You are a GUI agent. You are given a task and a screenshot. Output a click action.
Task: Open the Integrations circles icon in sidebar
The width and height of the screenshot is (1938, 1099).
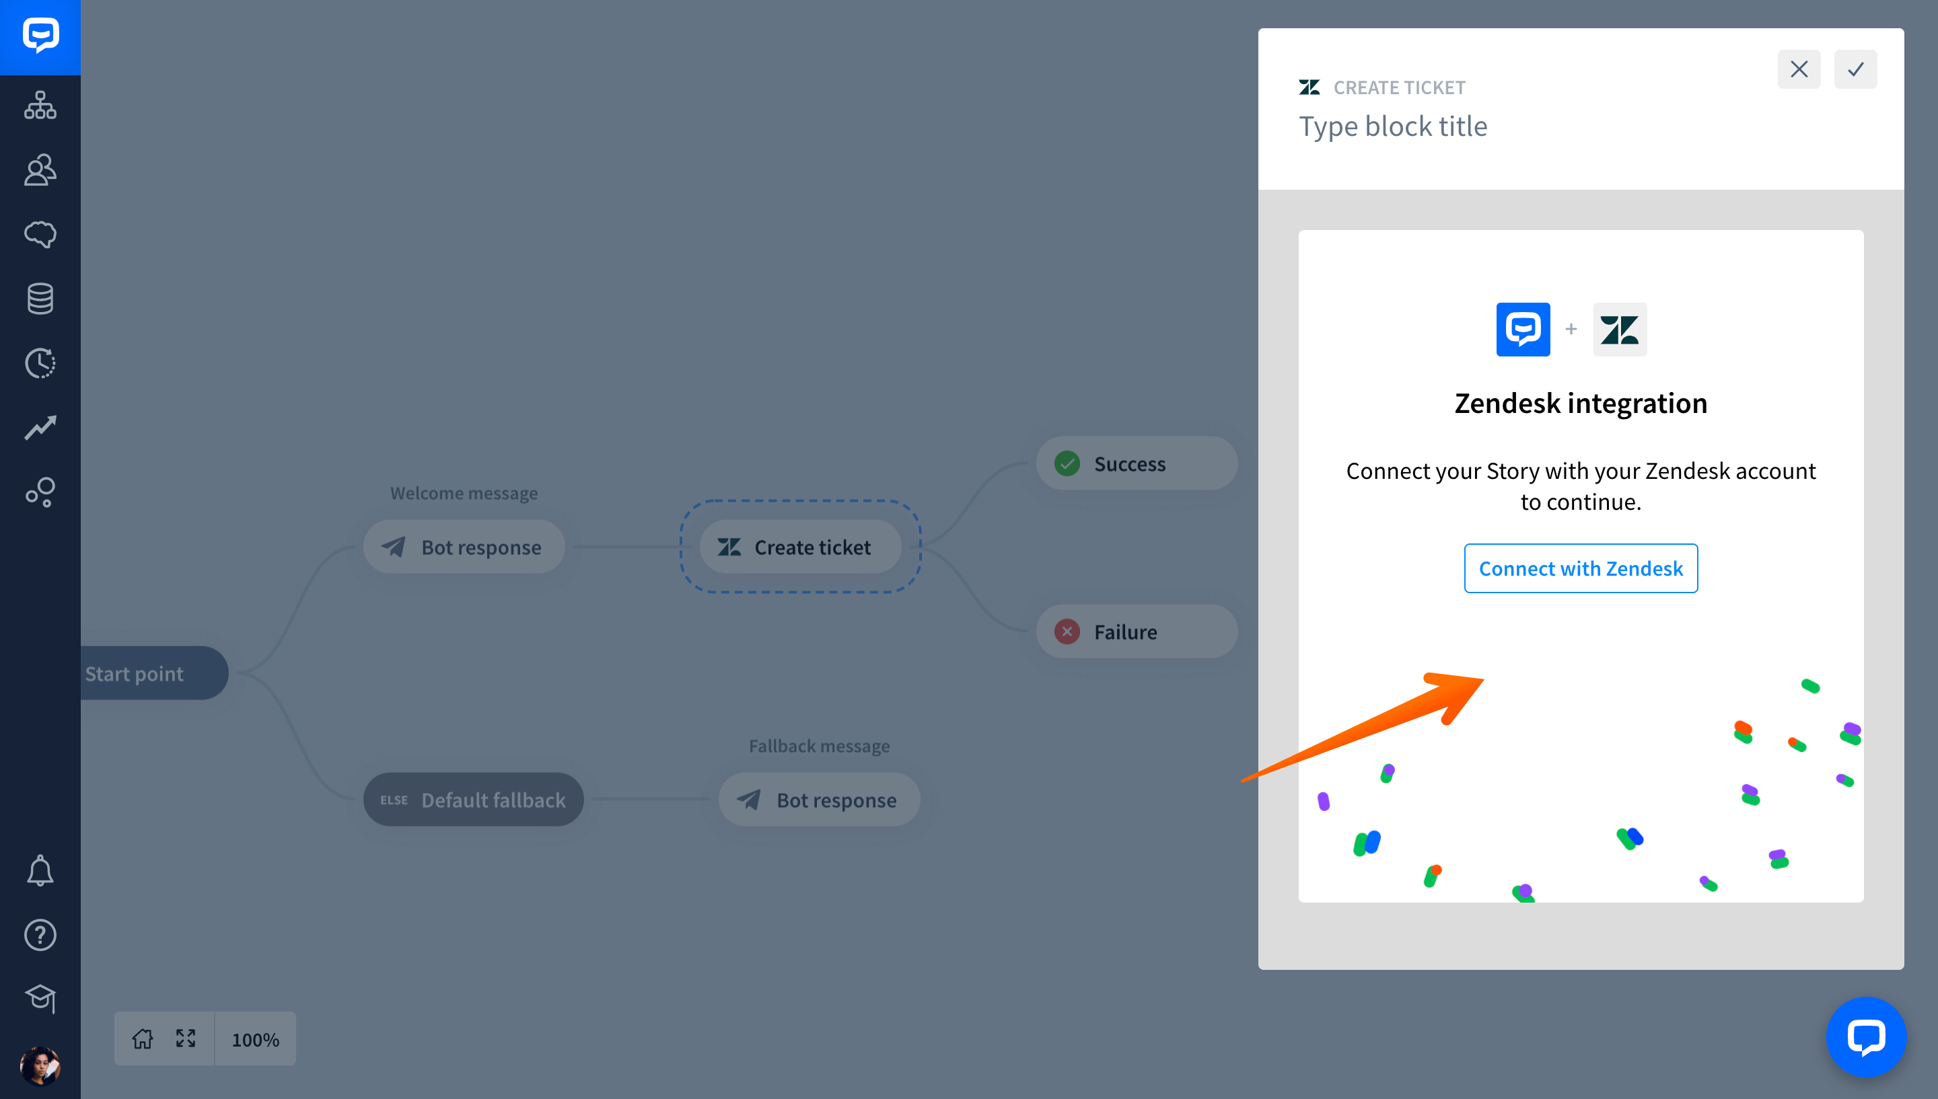click(x=40, y=492)
